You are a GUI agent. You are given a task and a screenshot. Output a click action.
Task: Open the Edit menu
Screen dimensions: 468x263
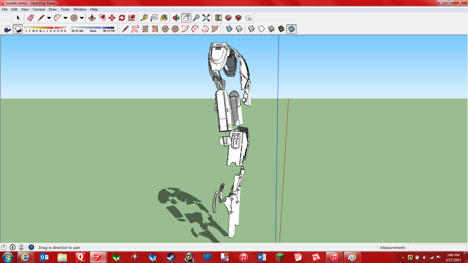[14, 9]
